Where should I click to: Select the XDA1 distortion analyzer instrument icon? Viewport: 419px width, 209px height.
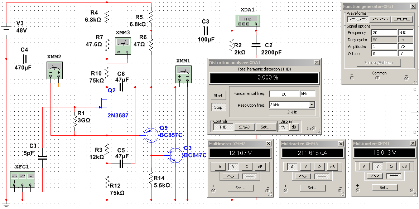tap(247, 20)
